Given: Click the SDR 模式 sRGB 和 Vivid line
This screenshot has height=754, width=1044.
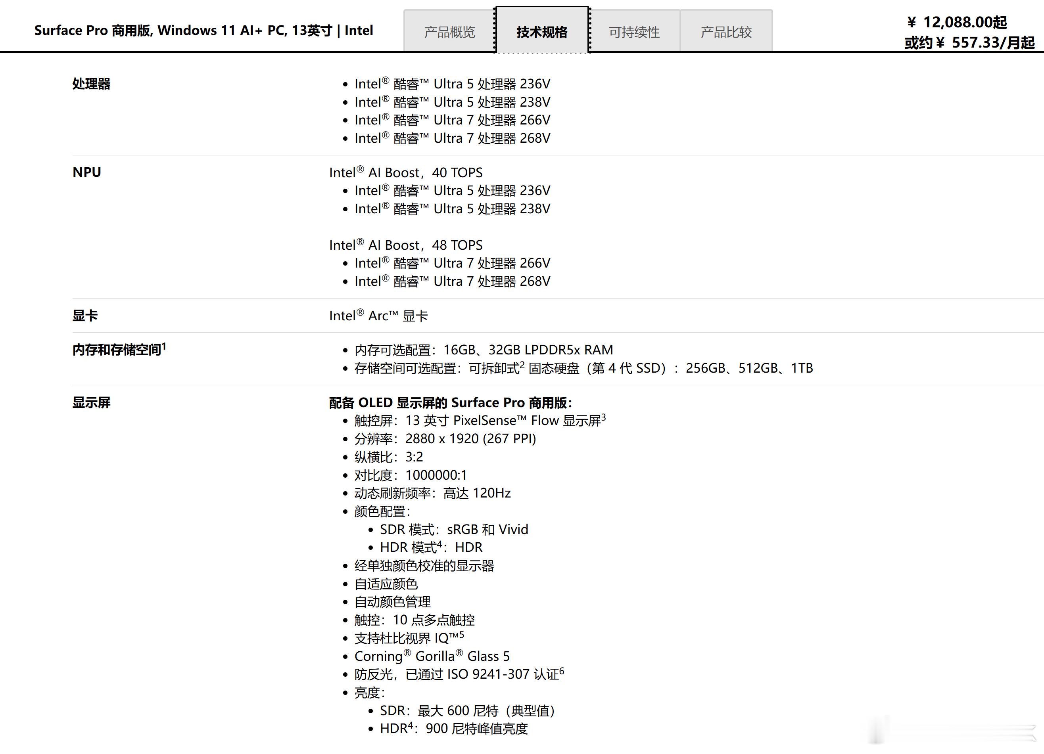Looking at the screenshot, I should 454,529.
